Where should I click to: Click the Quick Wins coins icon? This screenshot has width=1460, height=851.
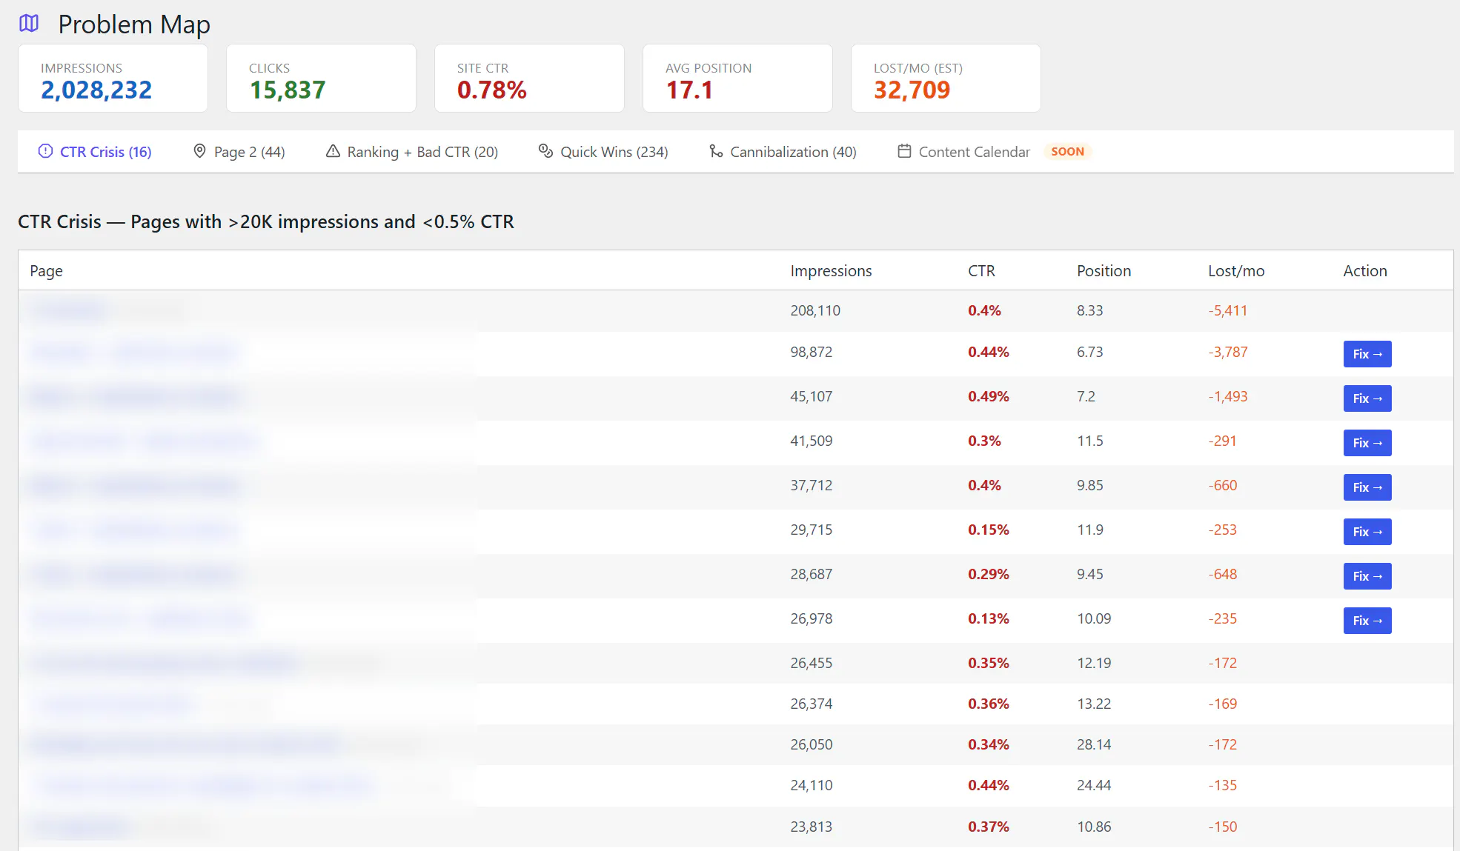pyautogui.click(x=545, y=151)
